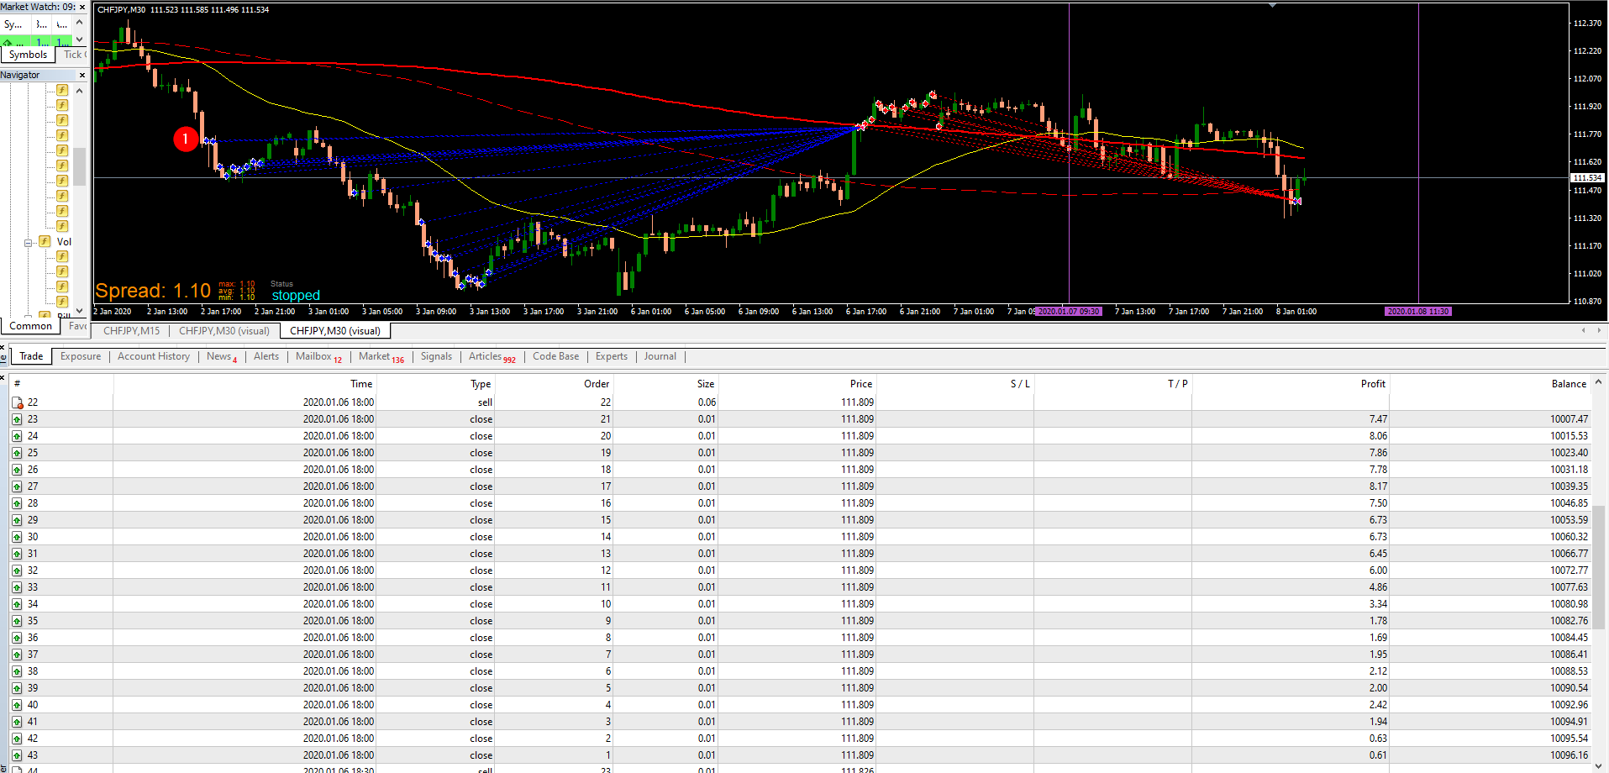The image size is (1609, 773).
Task: Sort by the Type column header
Action: click(x=436, y=384)
